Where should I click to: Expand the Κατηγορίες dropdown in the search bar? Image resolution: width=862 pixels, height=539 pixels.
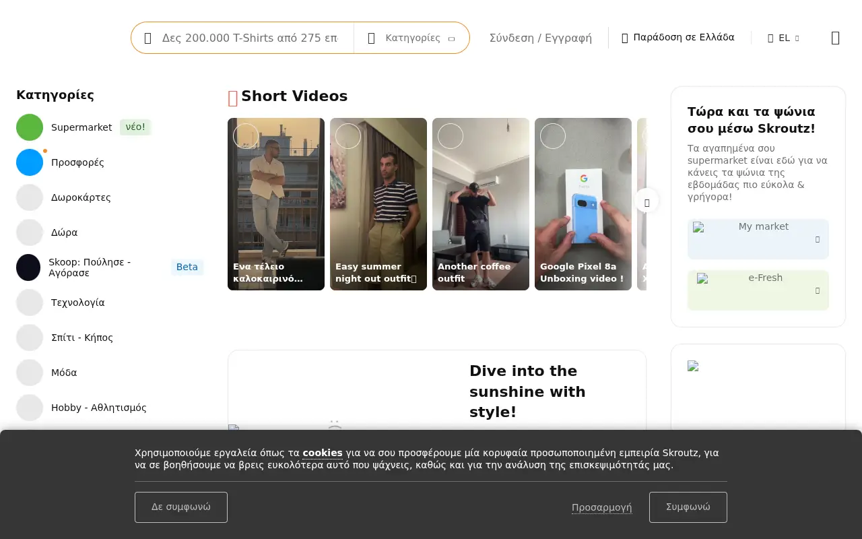click(x=411, y=38)
